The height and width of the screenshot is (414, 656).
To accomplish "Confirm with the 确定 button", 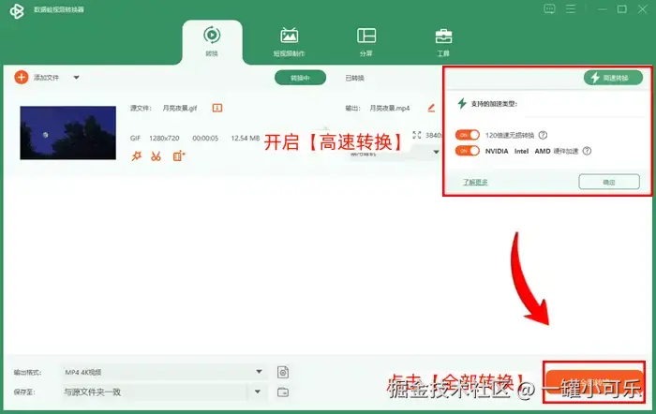I will 609,182.
